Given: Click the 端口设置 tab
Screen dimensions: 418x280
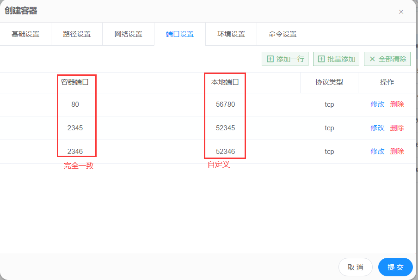Looking at the screenshot, I should point(180,34).
